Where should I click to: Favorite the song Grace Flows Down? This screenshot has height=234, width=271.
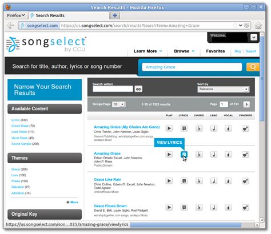click(245, 208)
